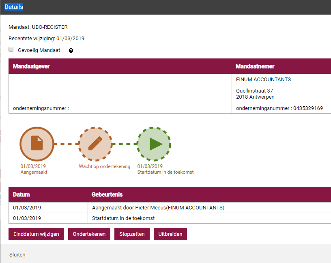The image size is (331, 263).
Task: Select the Startdatum in de toekomst event row
Action: point(170,218)
